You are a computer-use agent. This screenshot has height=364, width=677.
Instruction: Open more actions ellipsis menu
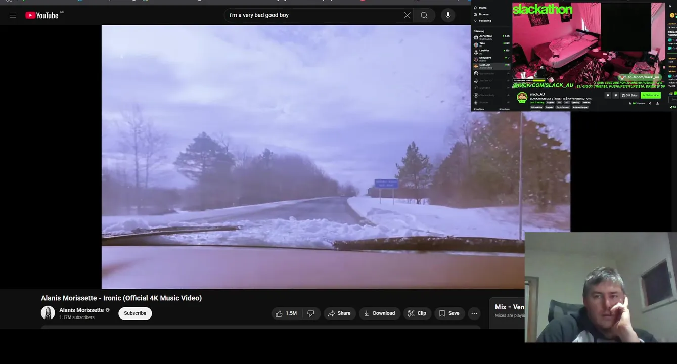[474, 313]
